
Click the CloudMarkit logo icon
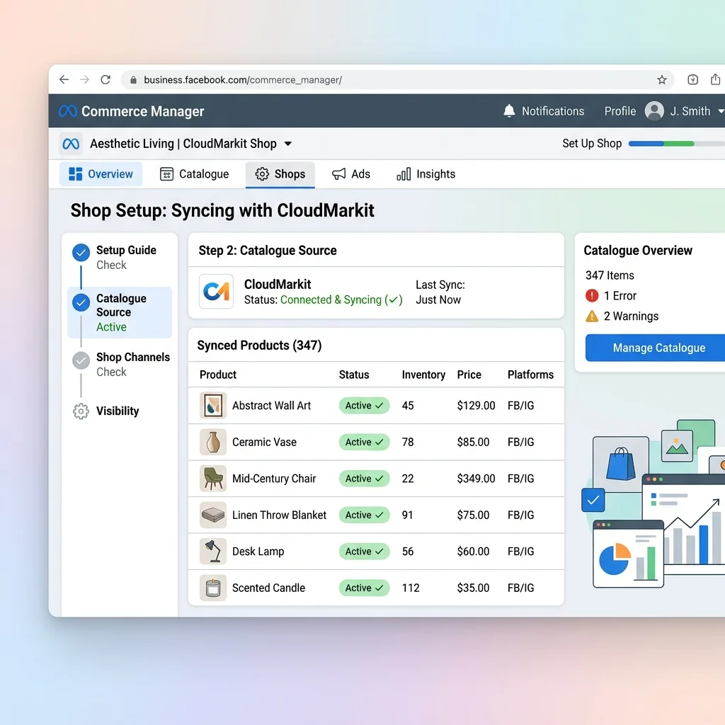point(216,291)
